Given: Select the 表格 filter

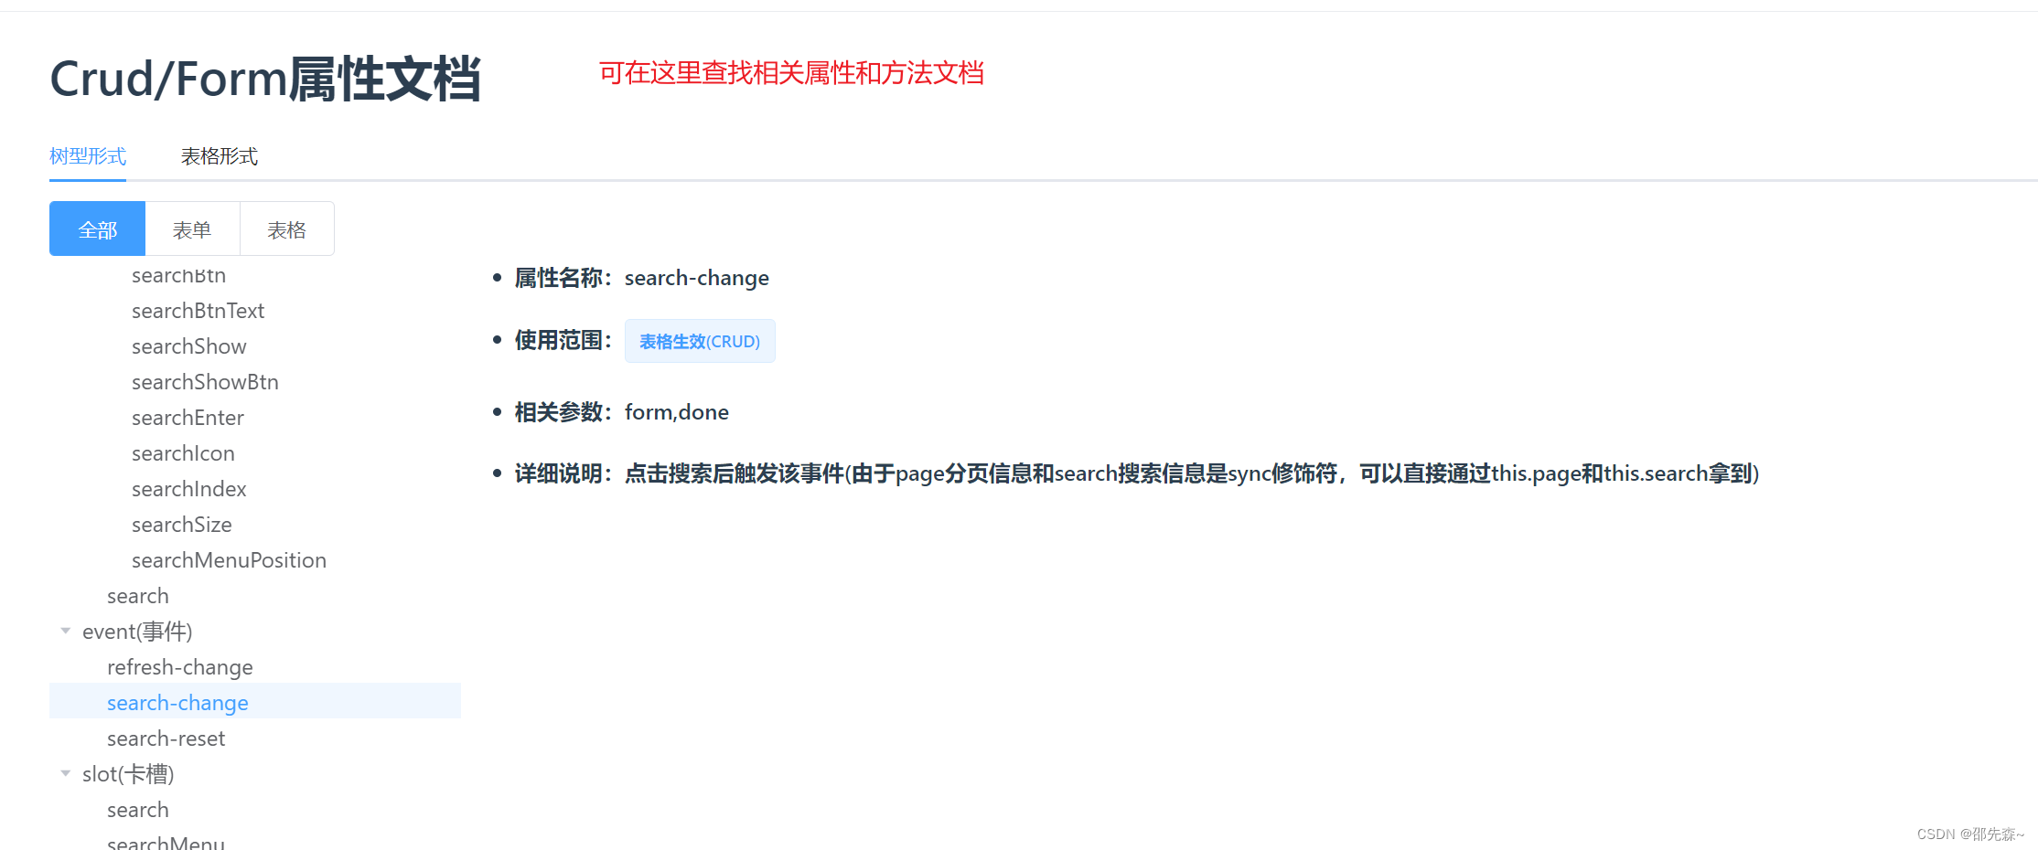Looking at the screenshot, I should 285,228.
